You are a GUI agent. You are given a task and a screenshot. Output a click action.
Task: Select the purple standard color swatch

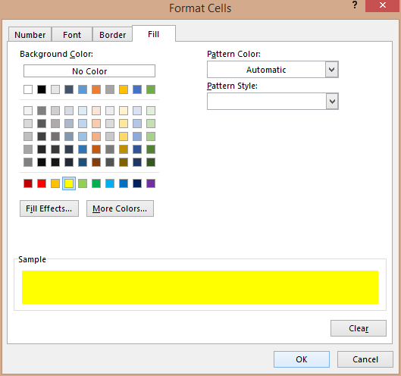coord(151,183)
